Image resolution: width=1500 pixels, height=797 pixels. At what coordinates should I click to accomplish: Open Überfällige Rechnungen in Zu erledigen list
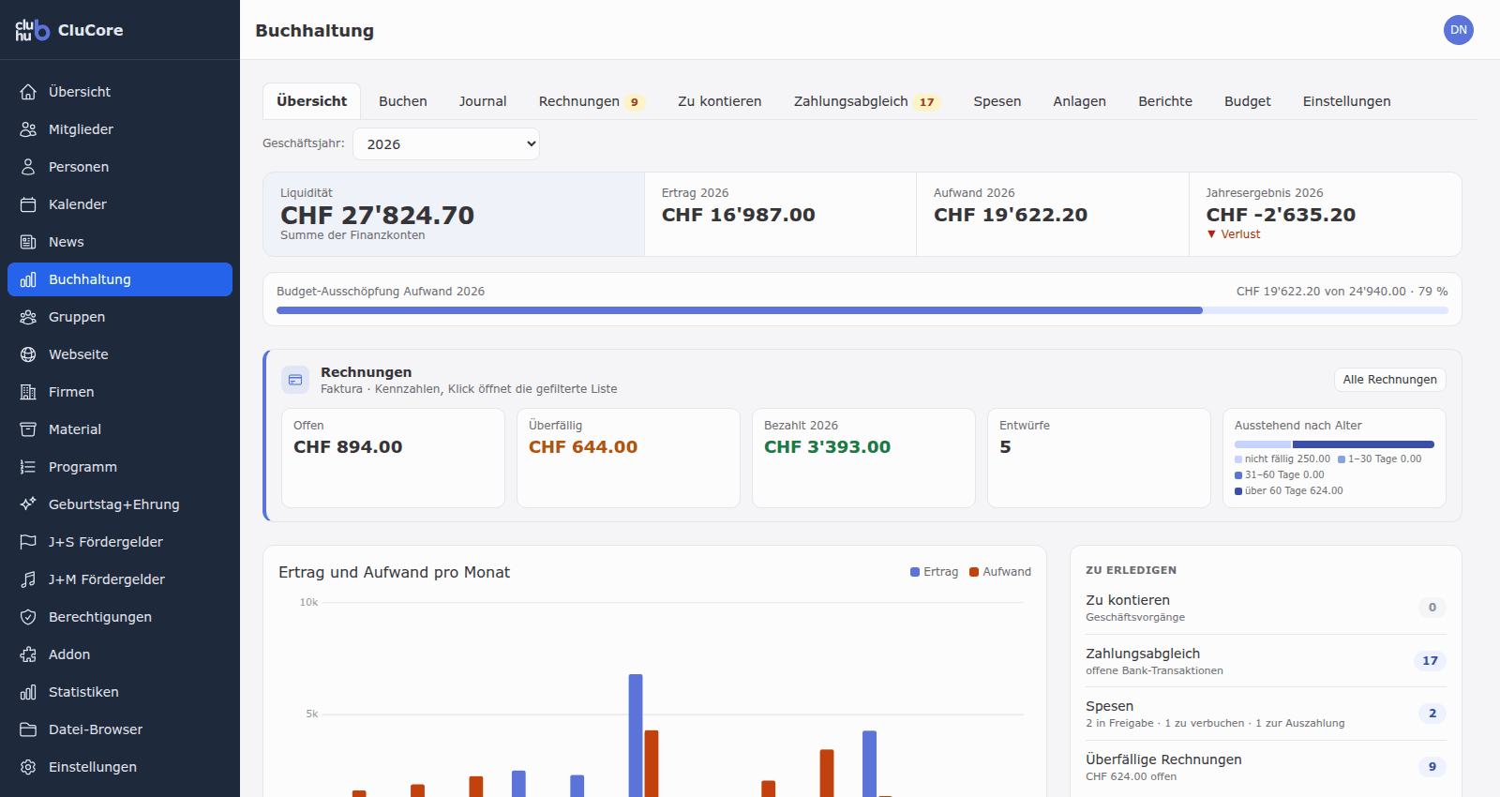click(1266, 767)
